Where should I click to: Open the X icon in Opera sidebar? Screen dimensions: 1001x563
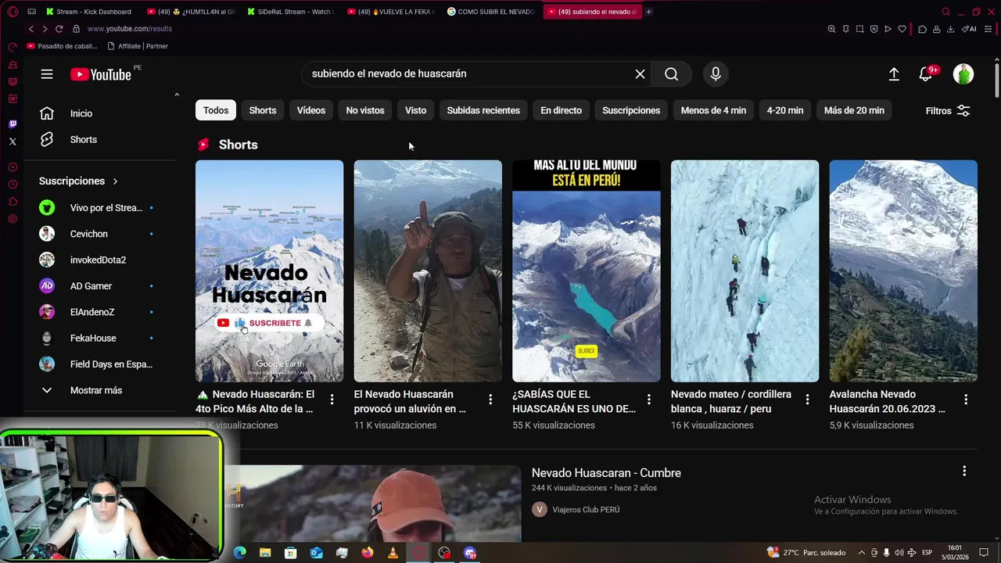[13, 142]
